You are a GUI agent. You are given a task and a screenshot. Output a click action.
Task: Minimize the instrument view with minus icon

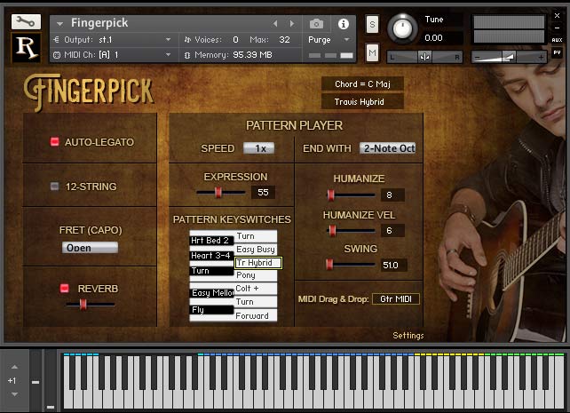557,28
